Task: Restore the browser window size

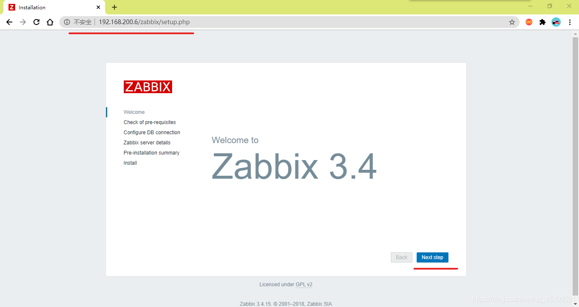Action: [550, 6]
